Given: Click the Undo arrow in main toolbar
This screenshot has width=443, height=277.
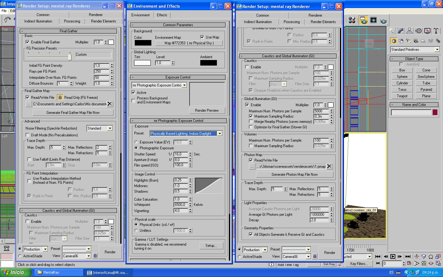Looking at the screenshot, I should point(7,20).
